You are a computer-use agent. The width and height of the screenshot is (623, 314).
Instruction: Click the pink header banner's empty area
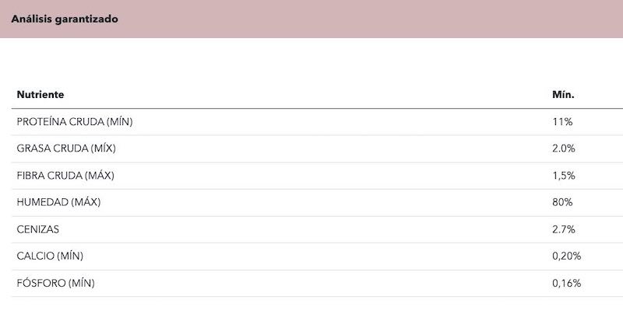click(369, 19)
